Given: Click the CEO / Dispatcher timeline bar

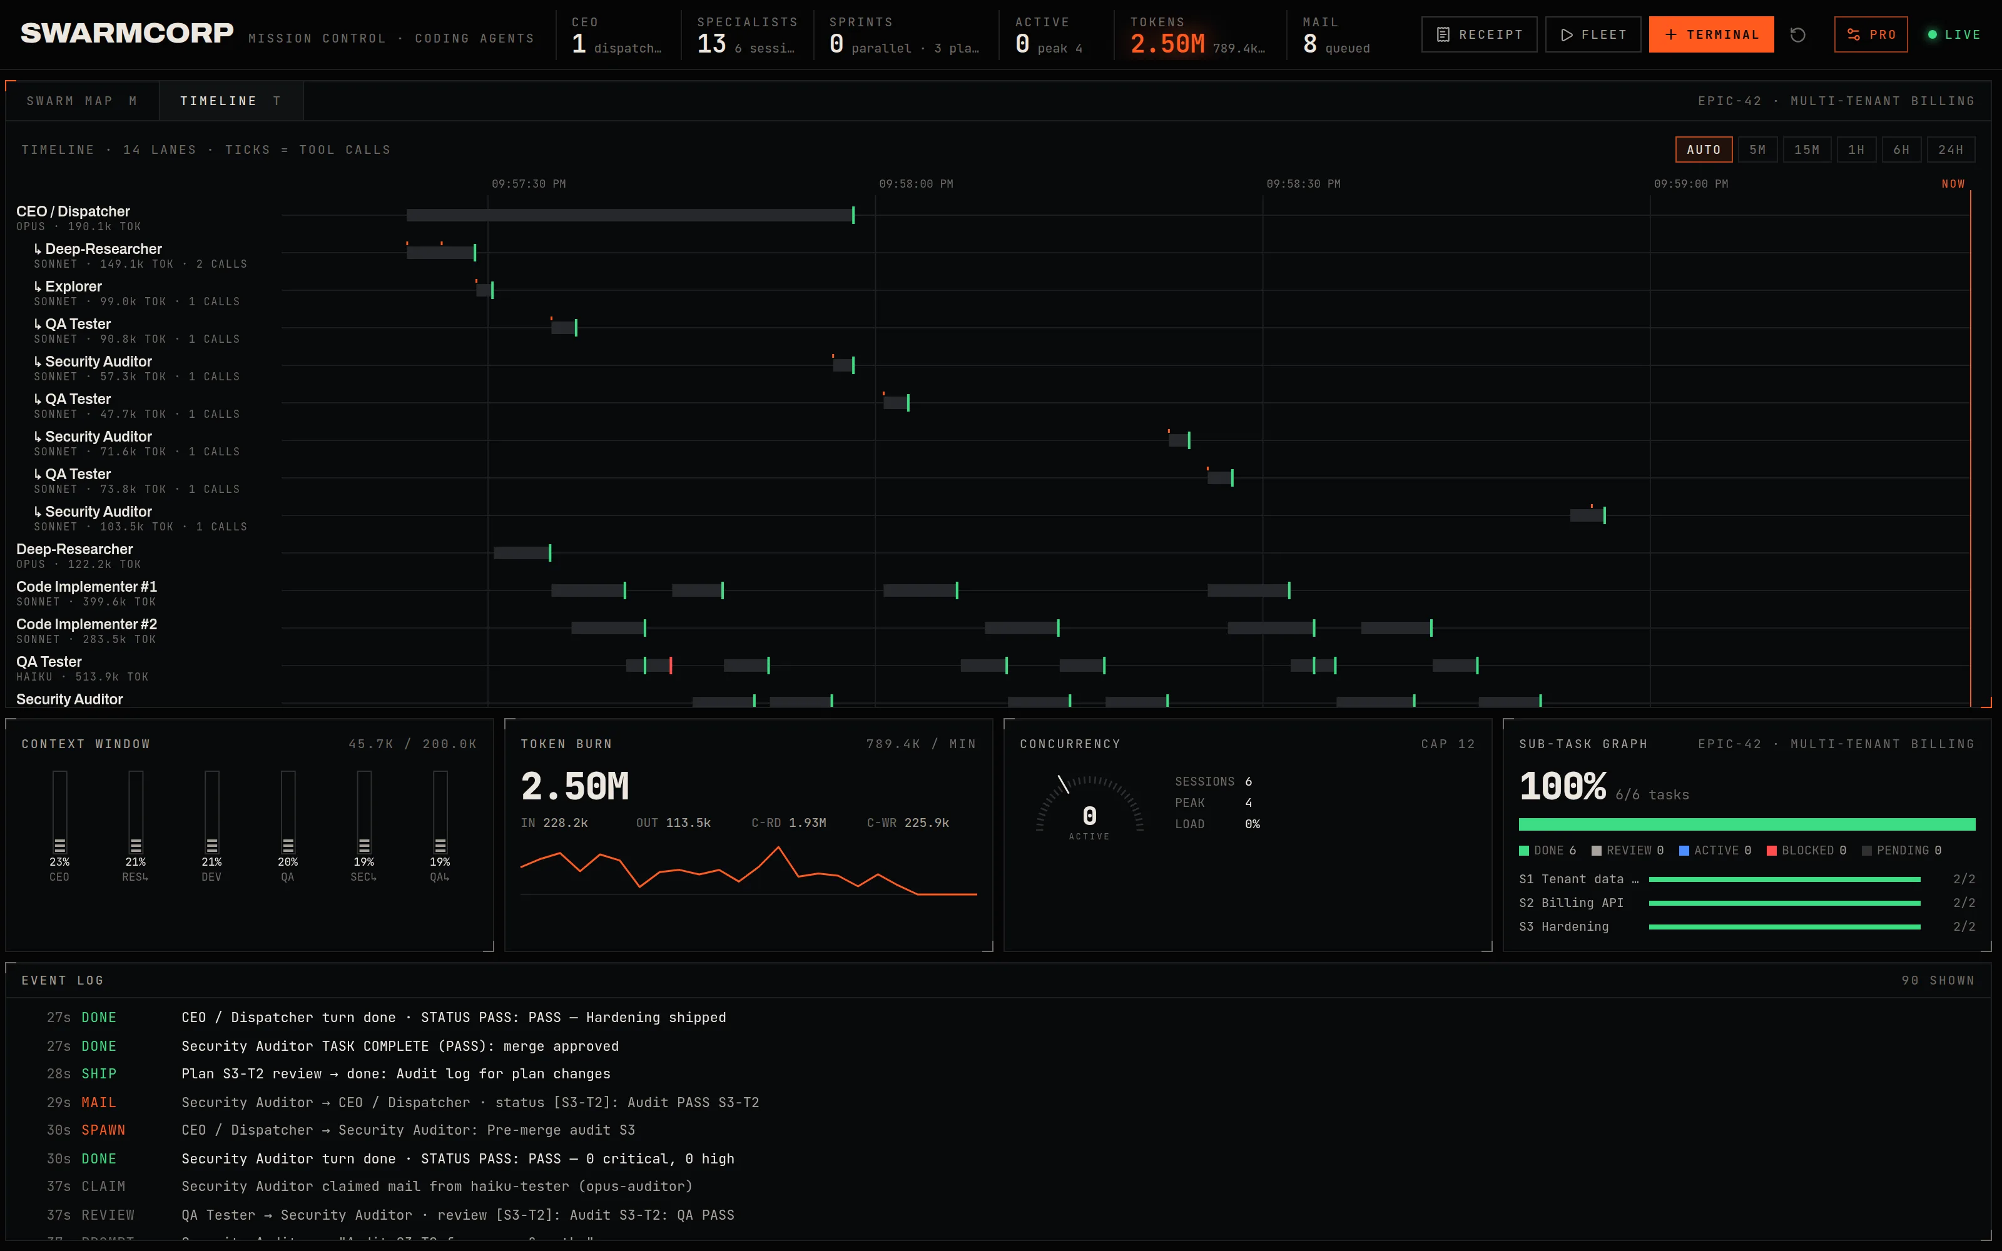Looking at the screenshot, I should [629, 215].
